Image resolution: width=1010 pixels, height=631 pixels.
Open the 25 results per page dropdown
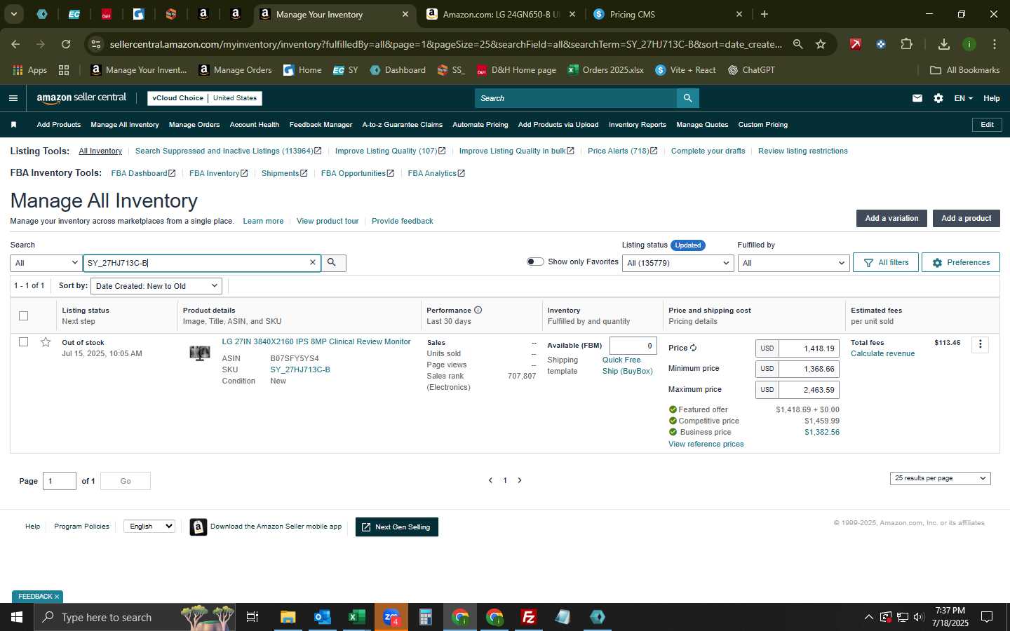point(940,478)
